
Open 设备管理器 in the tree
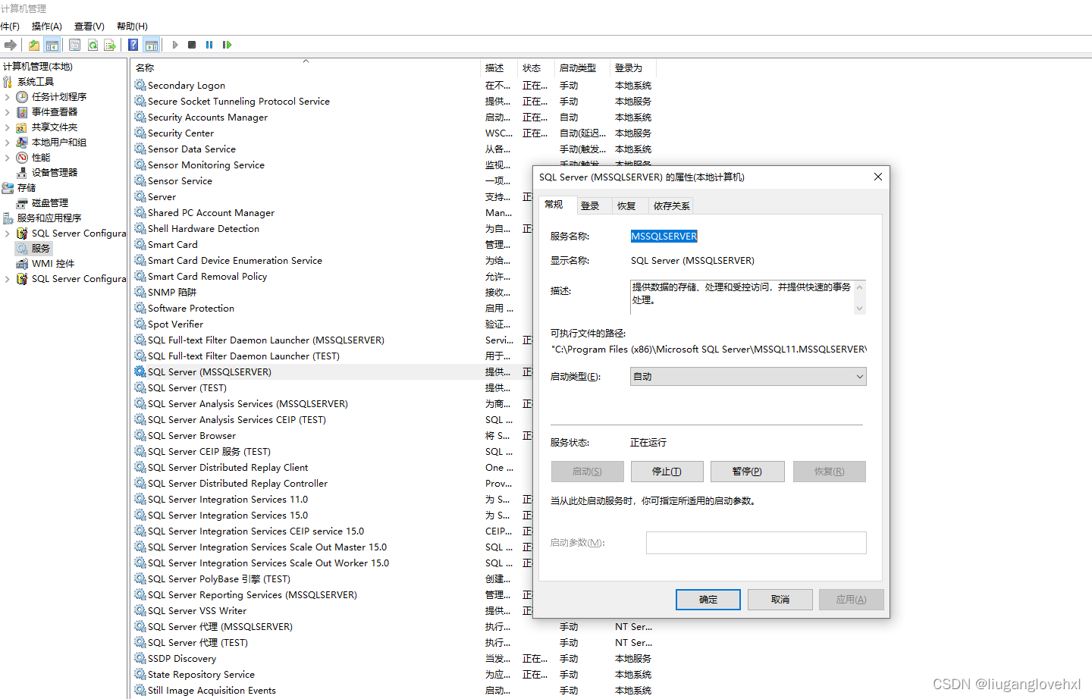click(54, 173)
